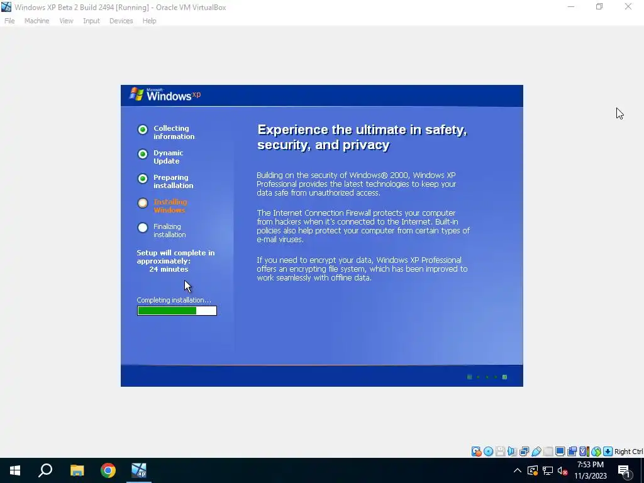
Task: Minimize the VirtualBox window
Action: tap(571, 6)
